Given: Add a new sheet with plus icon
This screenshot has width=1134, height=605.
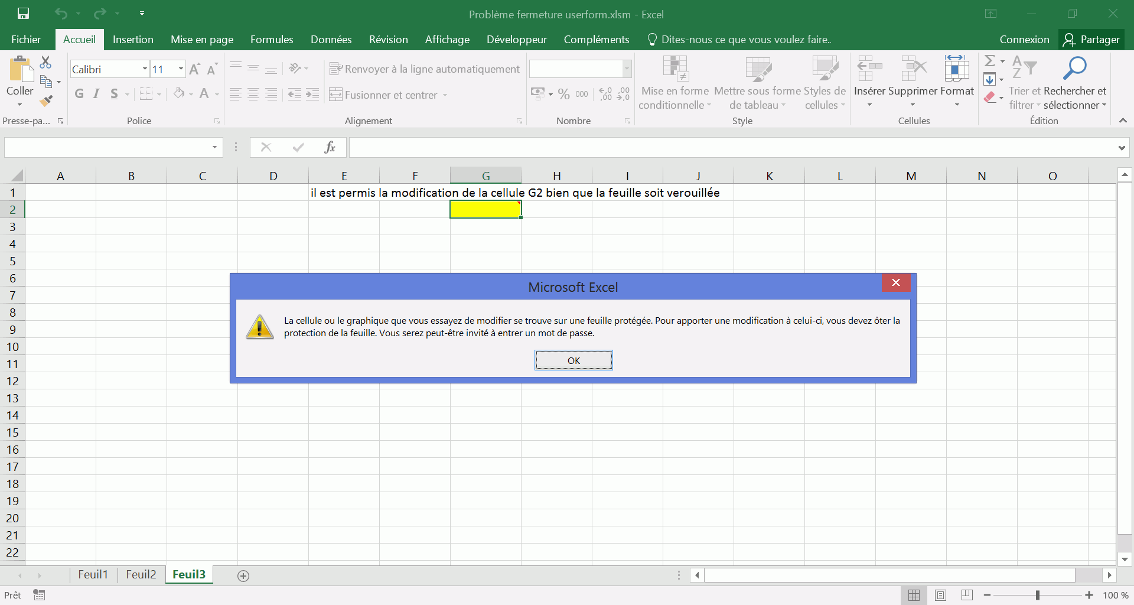Looking at the screenshot, I should pos(243,576).
